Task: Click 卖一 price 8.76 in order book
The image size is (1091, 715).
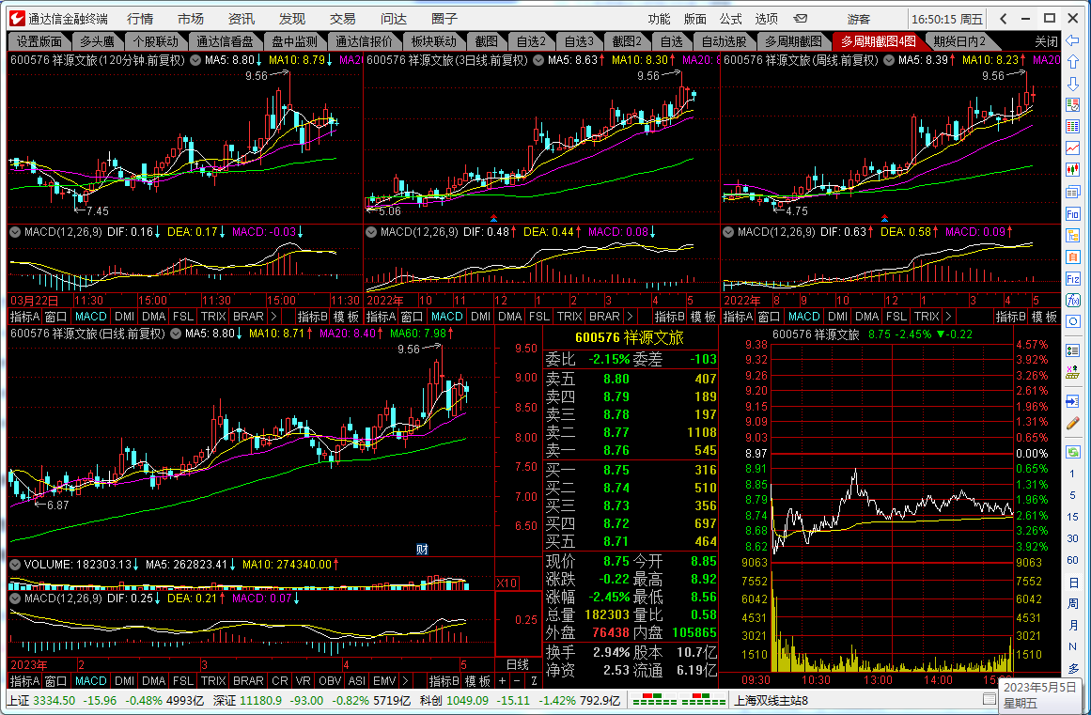Action: click(616, 450)
